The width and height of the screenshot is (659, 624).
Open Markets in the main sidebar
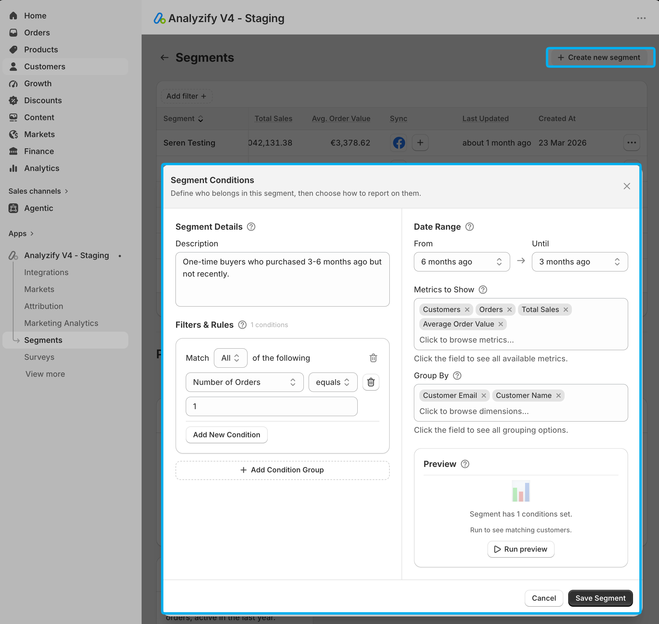point(39,134)
